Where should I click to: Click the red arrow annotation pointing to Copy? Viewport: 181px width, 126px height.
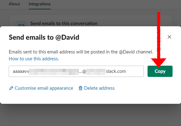point(159,39)
